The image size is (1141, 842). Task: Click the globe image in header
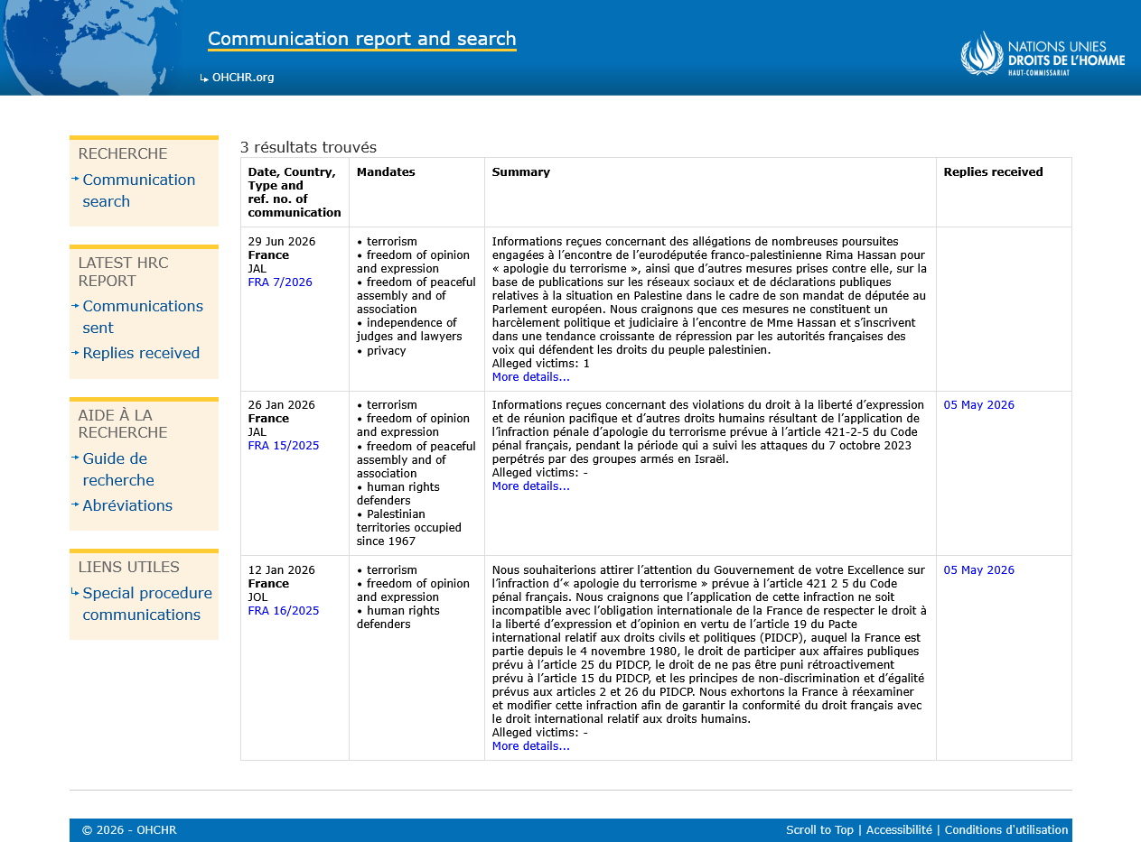[92, 47]
